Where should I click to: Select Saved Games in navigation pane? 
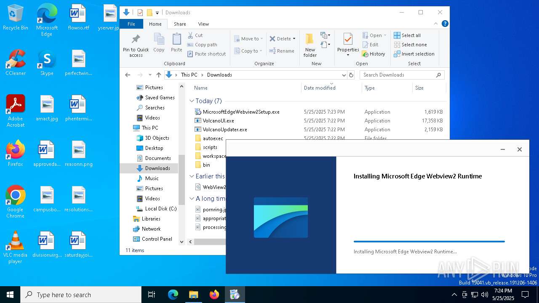point(156,98)
